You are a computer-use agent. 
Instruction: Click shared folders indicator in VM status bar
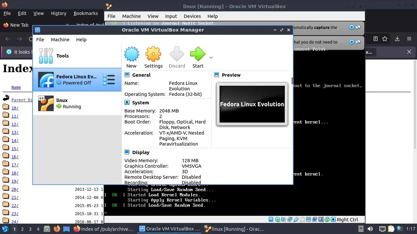coord(302,220)
